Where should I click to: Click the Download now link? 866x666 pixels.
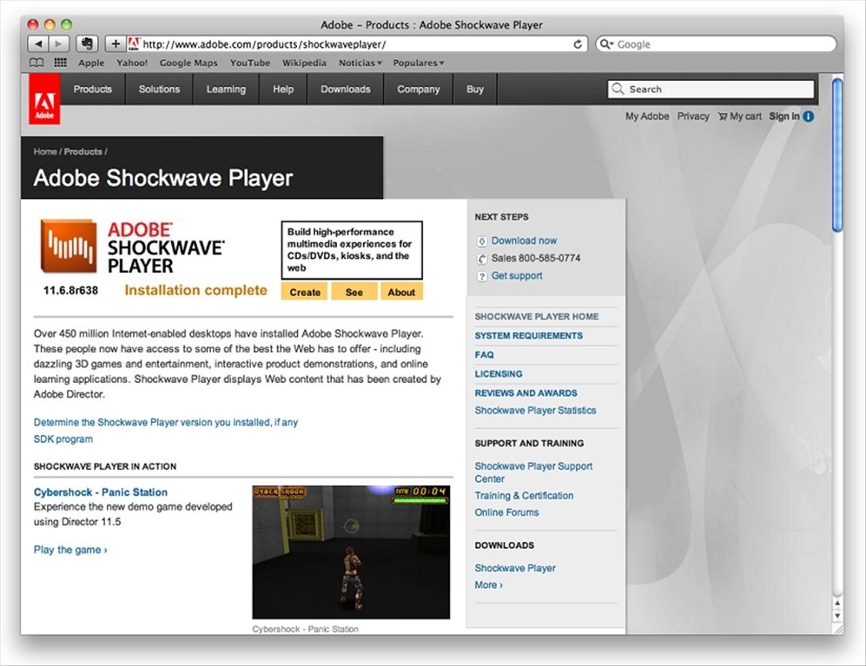click(524, 241)
